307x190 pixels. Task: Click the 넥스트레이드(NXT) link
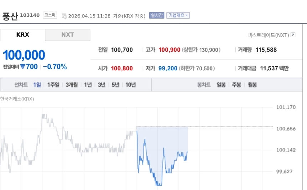[x=268, y=35]
